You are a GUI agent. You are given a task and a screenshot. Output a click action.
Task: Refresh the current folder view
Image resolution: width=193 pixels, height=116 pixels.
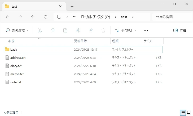(x=46, y=17)
